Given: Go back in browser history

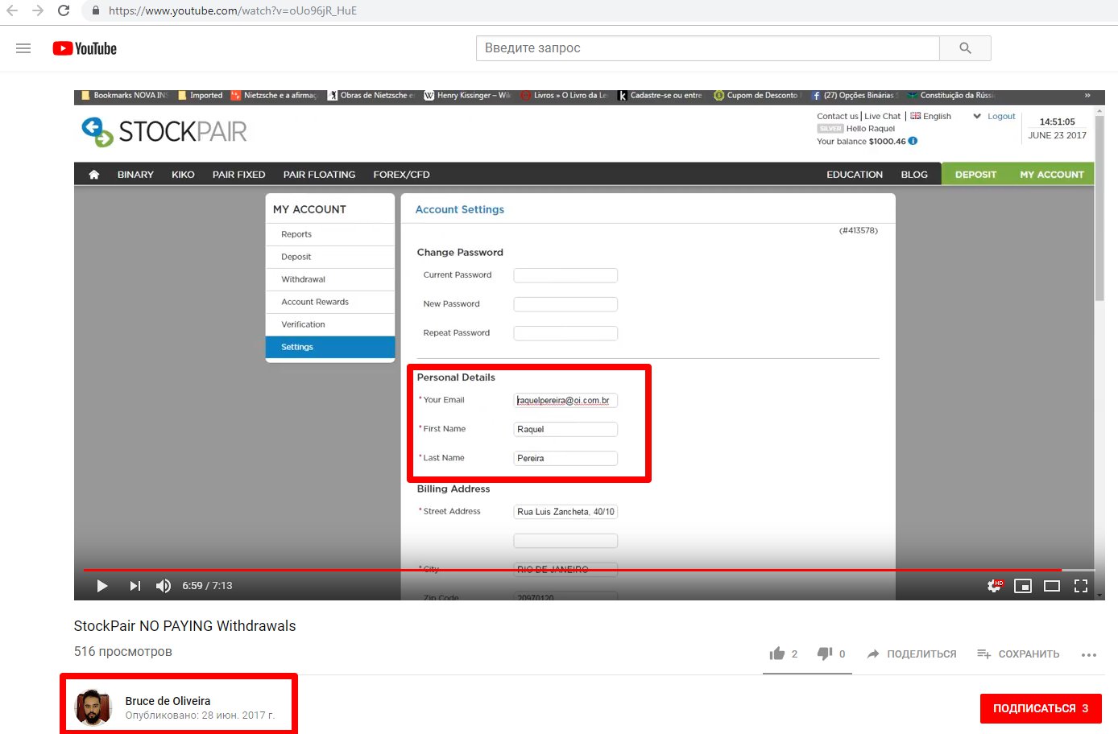Looking at the screenshot, I should click(x=12, y=10).
